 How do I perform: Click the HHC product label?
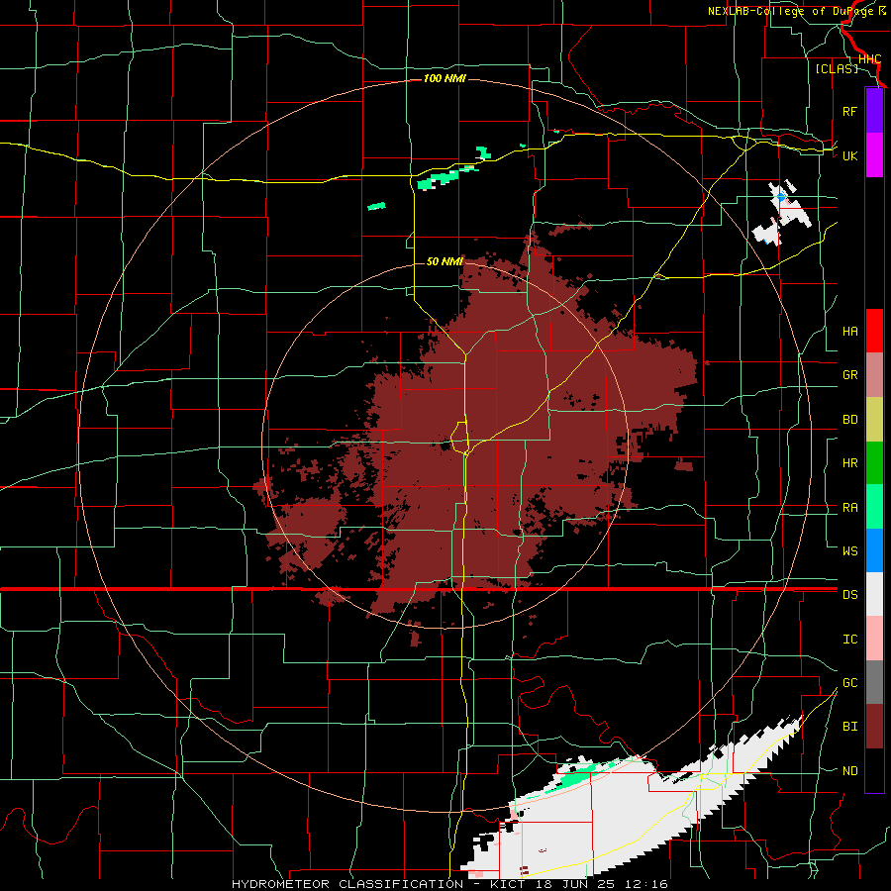click(869, 59)
